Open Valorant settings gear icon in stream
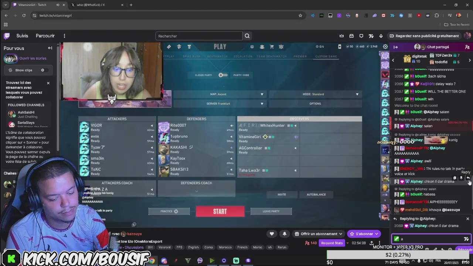This screenshot has width=473, height=266. (x=385, y=47)
